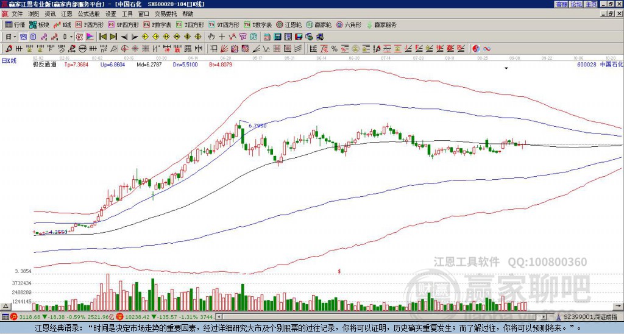Open the T数字表 tool
The image size is (624, 334).
point(258,24)
